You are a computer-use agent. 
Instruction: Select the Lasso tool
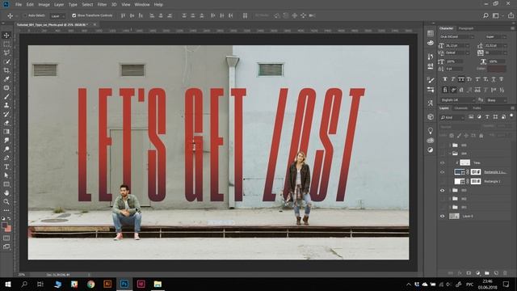[x=6, y=53]
